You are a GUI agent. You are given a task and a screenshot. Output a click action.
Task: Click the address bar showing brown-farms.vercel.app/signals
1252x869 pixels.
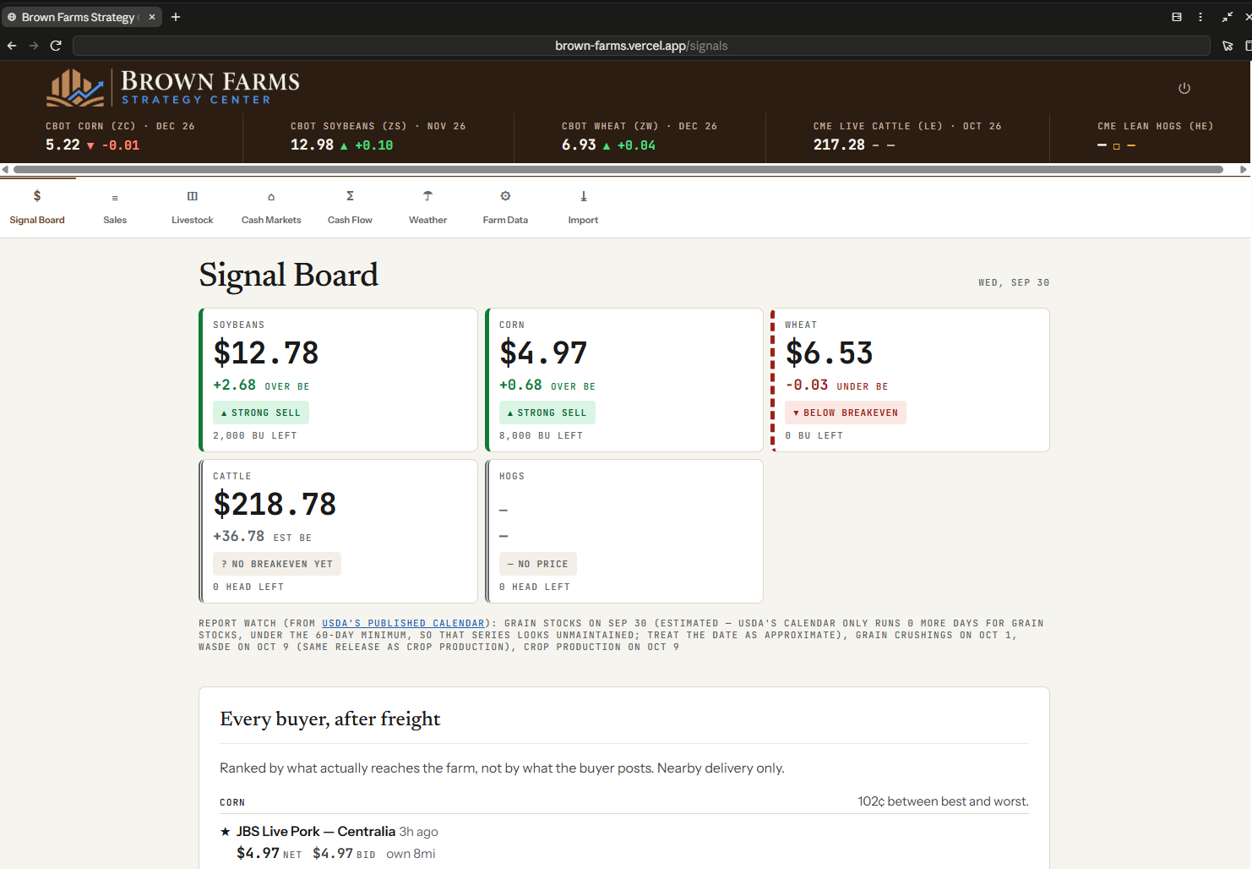coord(641,46)
